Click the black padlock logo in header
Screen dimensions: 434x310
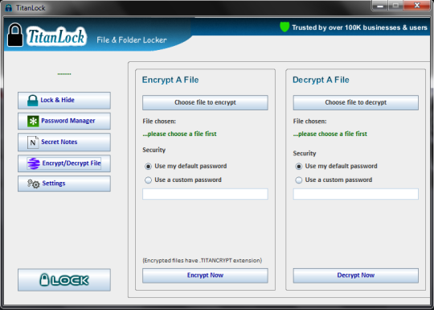15,35
